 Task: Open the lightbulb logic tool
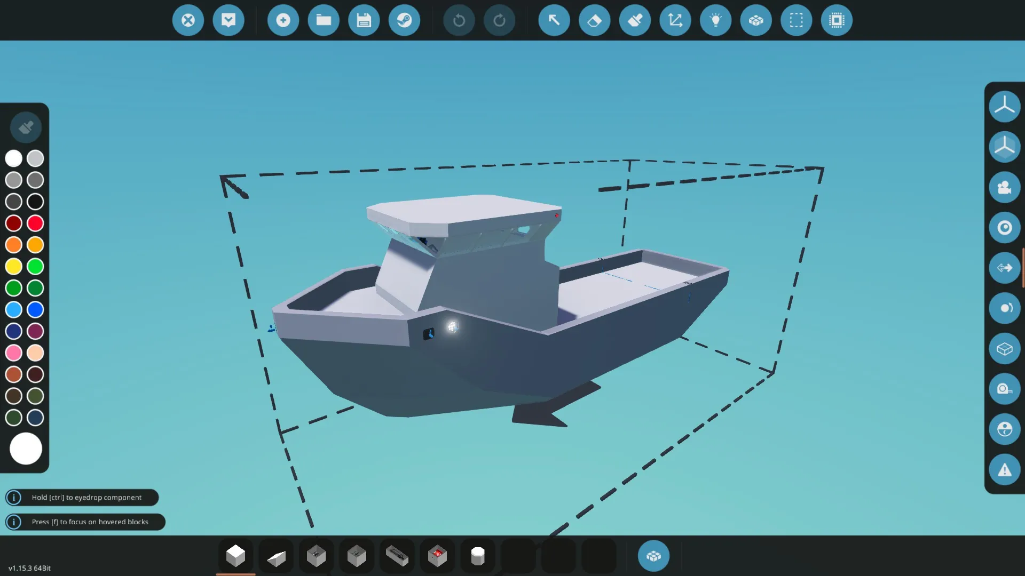[x=715, y=20]
